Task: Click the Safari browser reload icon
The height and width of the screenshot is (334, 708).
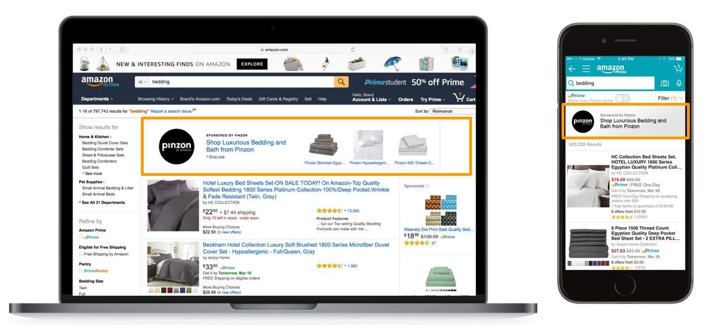Action: pyautogui.click(x=353, y=50)
